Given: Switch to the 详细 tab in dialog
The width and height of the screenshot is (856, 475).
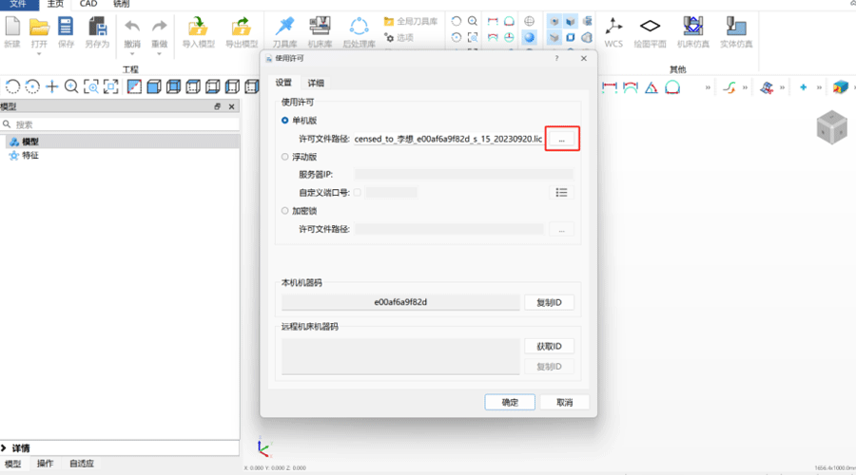Looking at the screenshot, I should (x=315, y=84).
